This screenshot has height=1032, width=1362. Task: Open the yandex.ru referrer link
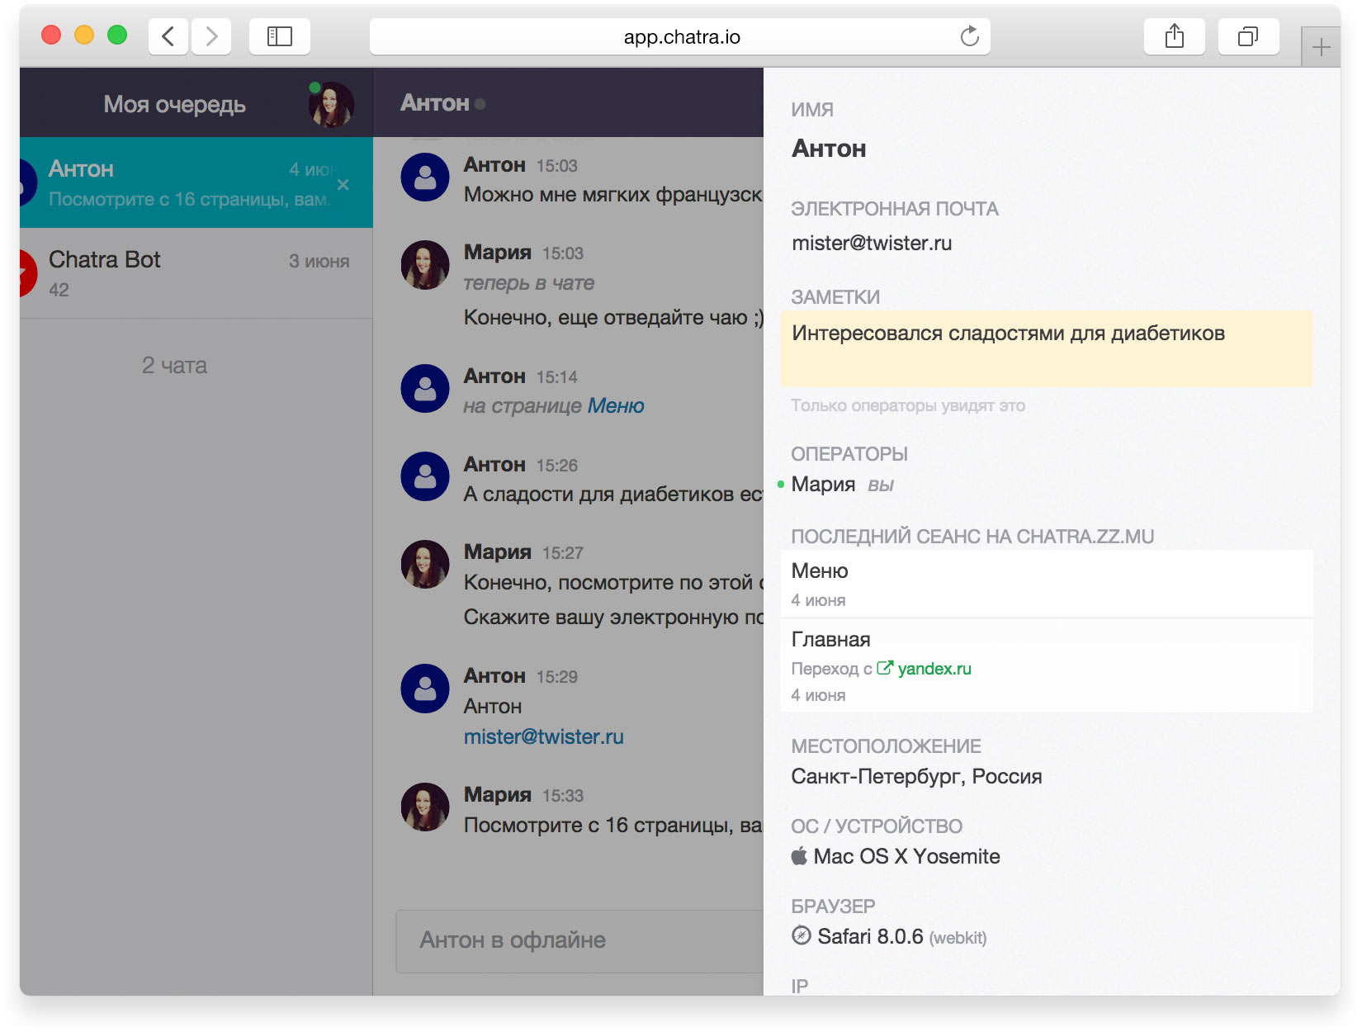point(934,669)
